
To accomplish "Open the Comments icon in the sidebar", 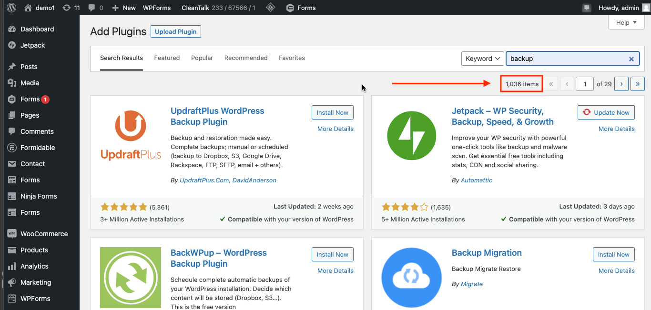I will pyautogui.click(x=12, y=131).
